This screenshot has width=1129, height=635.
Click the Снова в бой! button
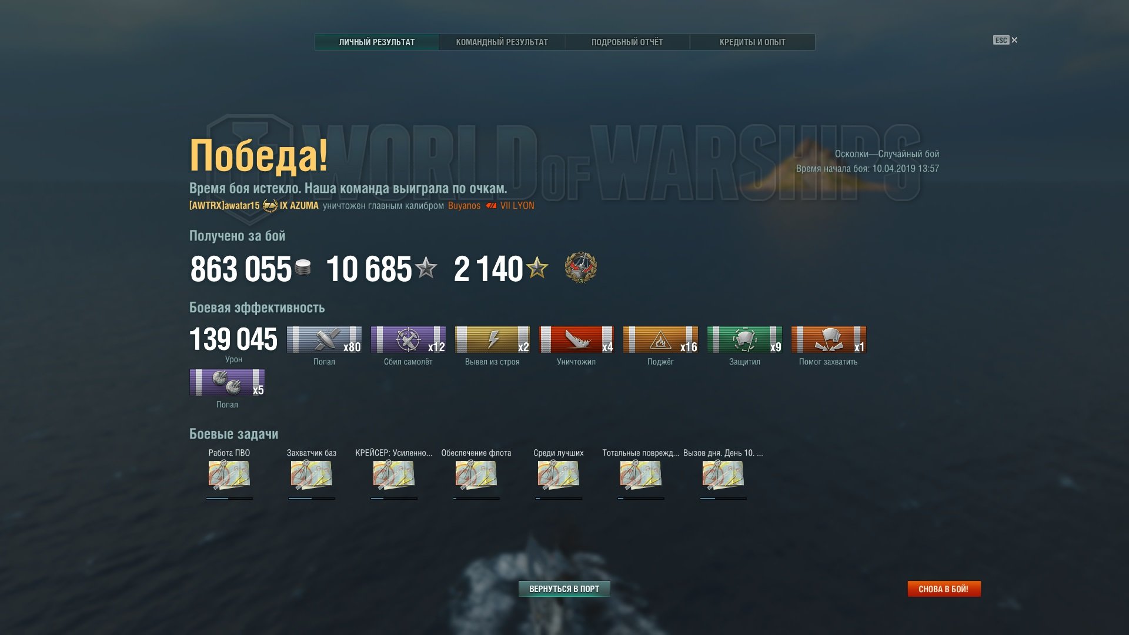944,589
